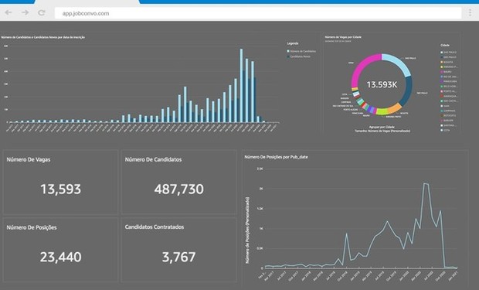The image size is (479, 290).
Task: Click the dark blue SAO PAULO donut segment
Action: click(x=406, y=92)
